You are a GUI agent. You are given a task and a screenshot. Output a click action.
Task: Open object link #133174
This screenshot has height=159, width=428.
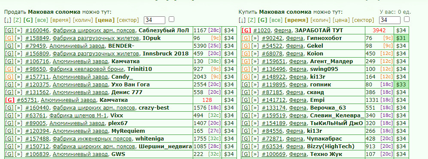274,107
